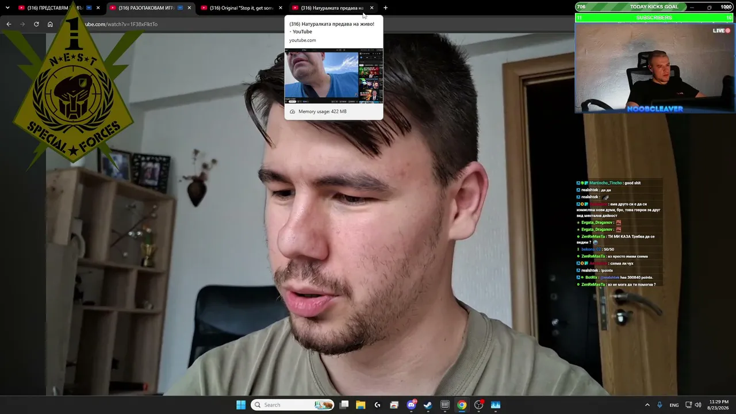Open Task View from the taskbar
736x414 pixels.
[x=344, y=405]
